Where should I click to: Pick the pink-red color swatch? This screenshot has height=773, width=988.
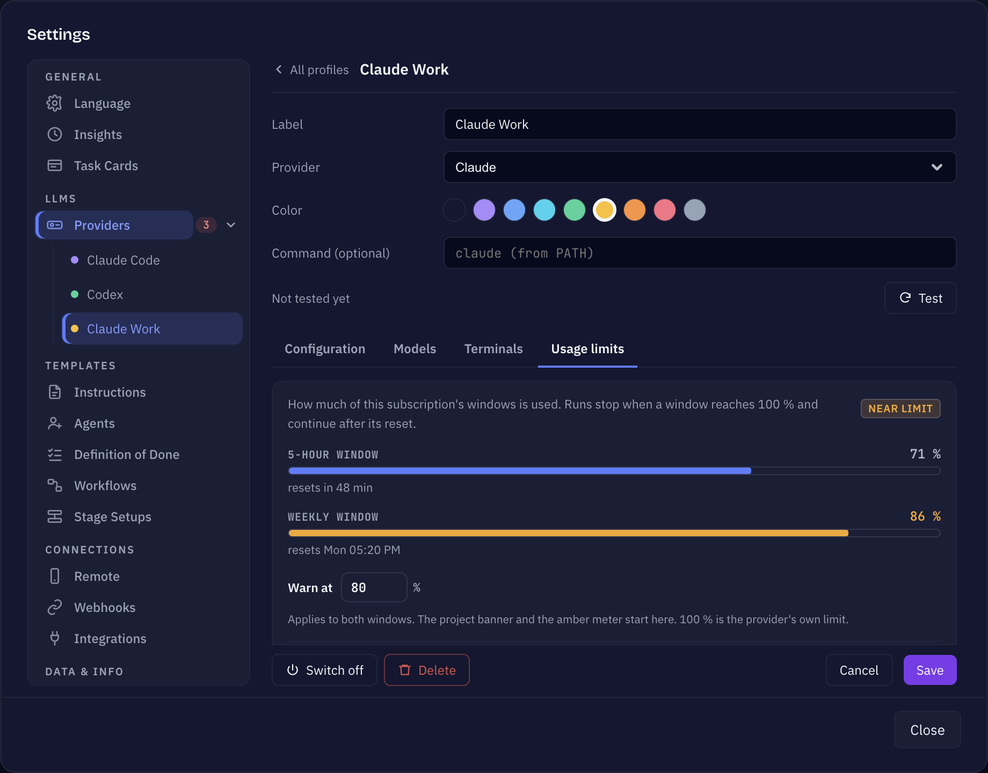click(664, 210)
